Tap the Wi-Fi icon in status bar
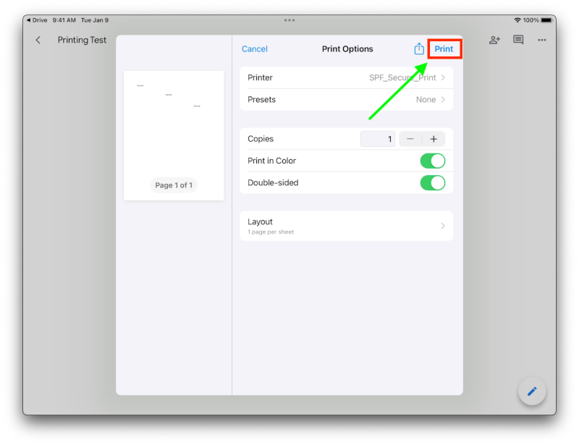The image size is (579, 445). click(x=517, y=20)
